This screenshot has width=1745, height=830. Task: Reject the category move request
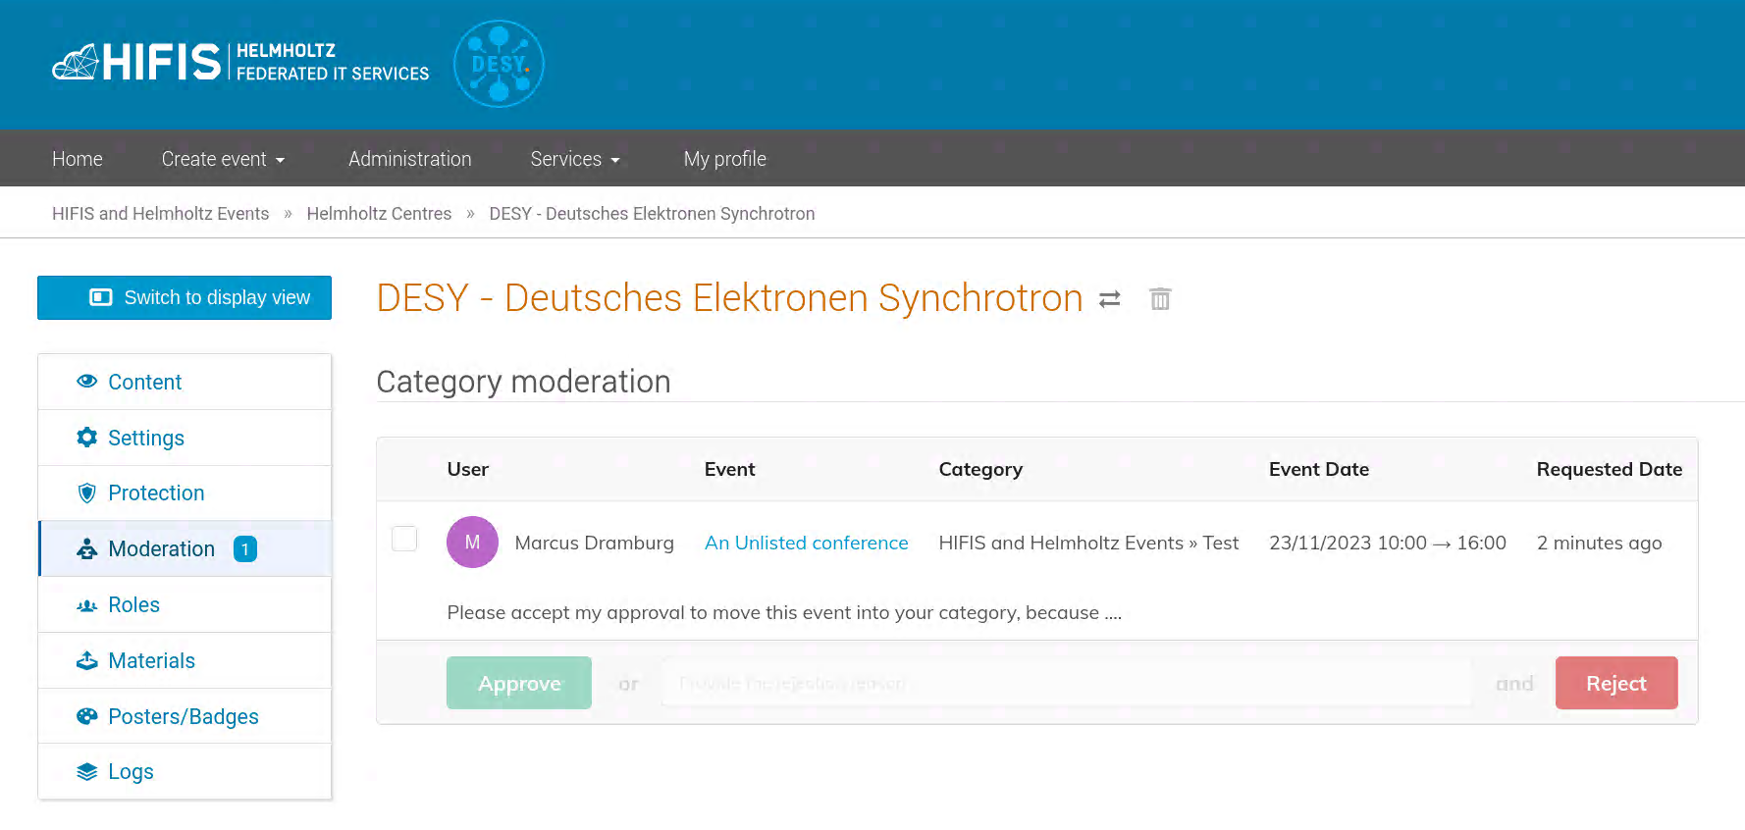[x=1616, y=683]
